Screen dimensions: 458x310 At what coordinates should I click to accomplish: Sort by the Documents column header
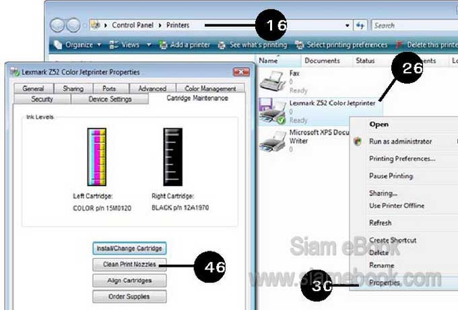pyautogui.click(x=322, y=61)
